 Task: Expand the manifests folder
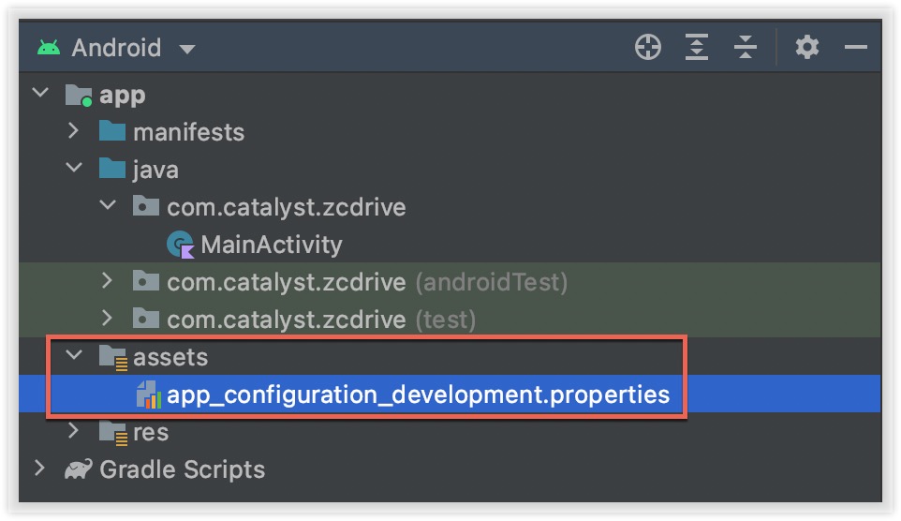coord(74,132)
